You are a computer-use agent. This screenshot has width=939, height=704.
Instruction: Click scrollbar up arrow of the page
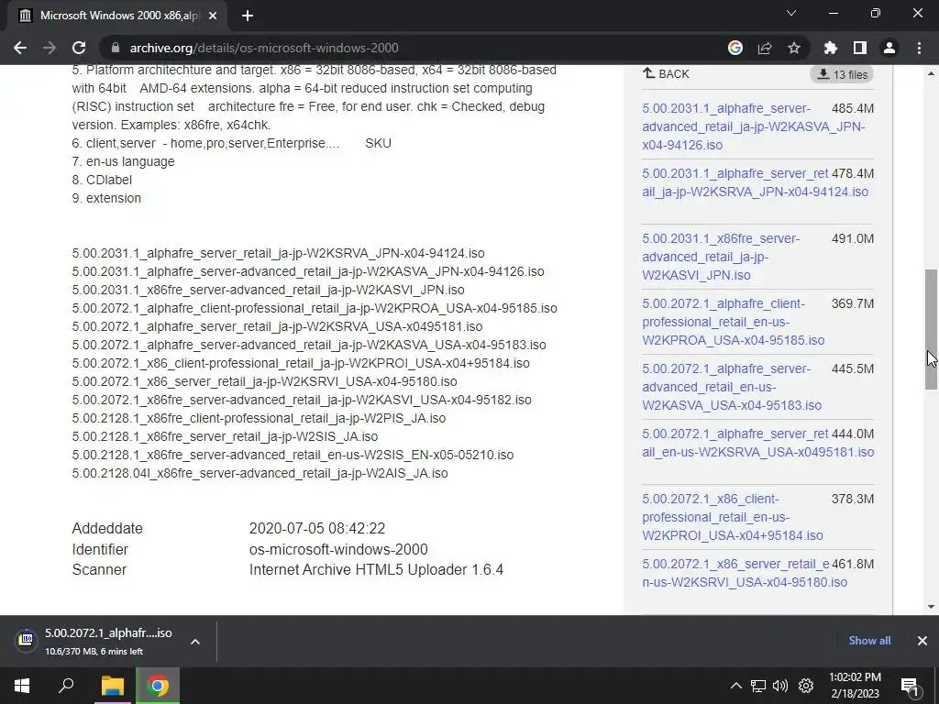tap(932, 73)
